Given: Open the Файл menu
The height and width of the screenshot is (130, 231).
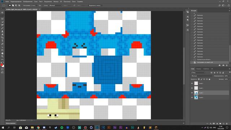Looking at the screenshot, I should coord(7,1).
